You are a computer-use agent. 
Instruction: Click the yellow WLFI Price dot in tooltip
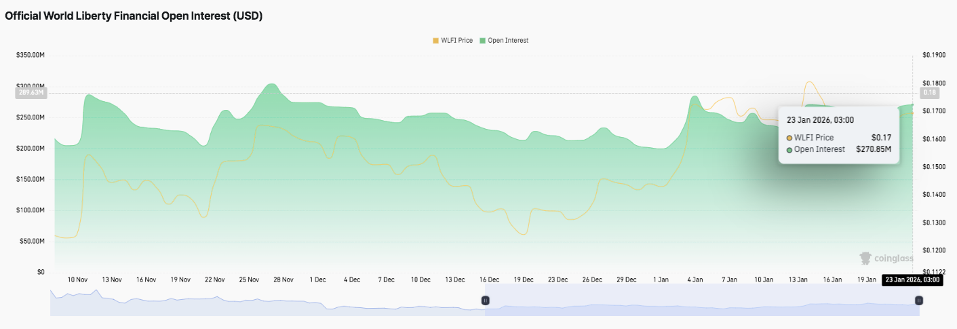789,138
